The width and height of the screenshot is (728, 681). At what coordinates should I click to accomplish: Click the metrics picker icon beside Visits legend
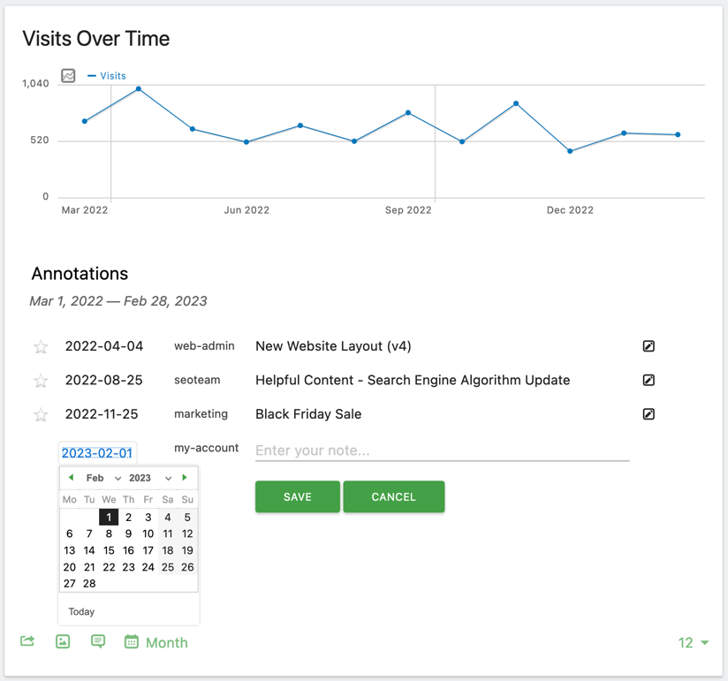68,76
